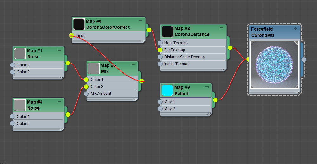
Task: Click Color 2 socket on Map #1 Noise
Action: pos(13,72)
